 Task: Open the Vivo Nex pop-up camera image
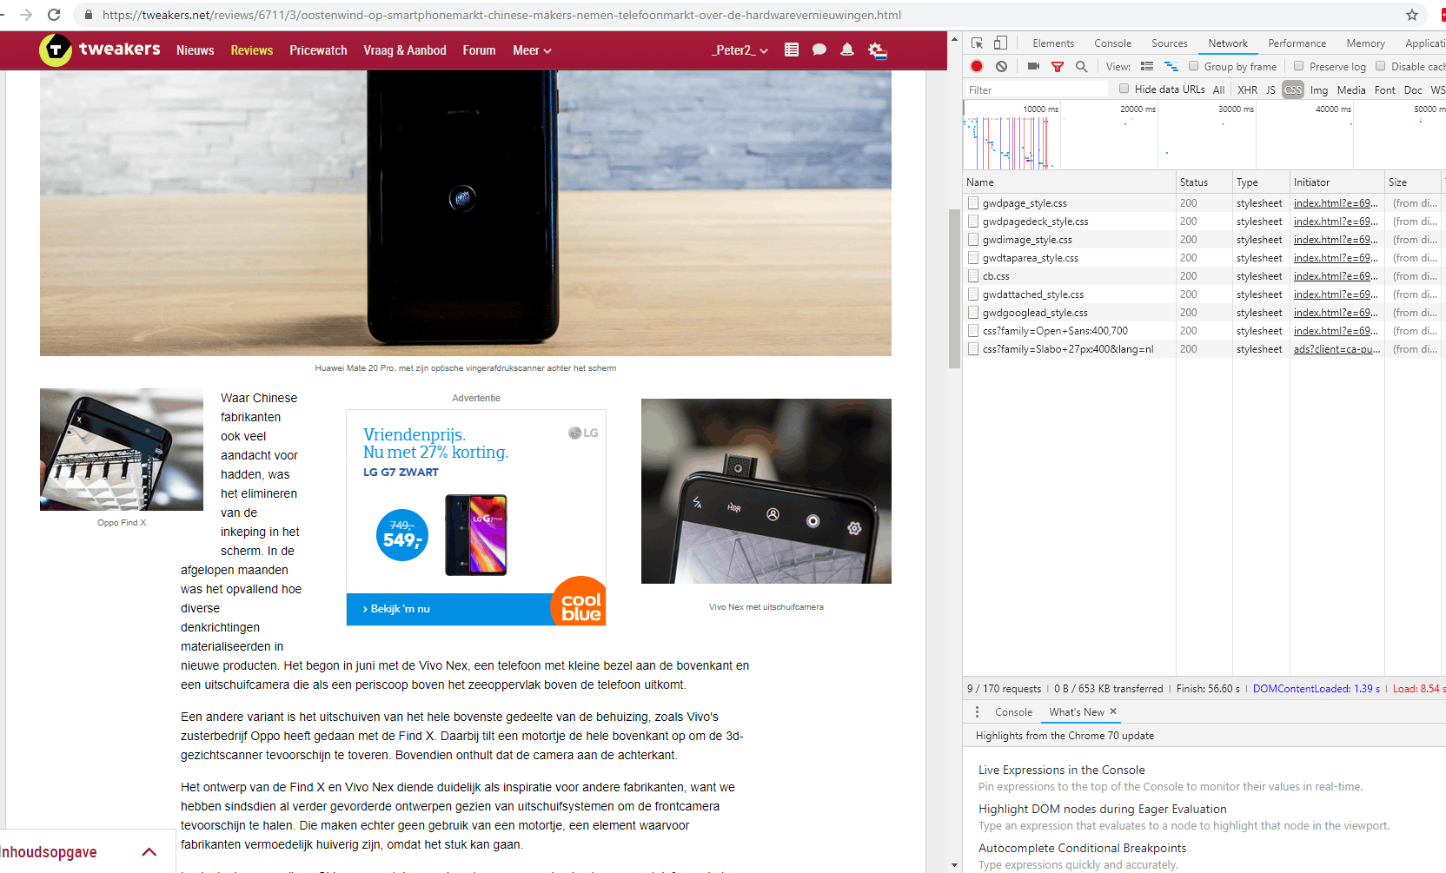pos(766,491)
